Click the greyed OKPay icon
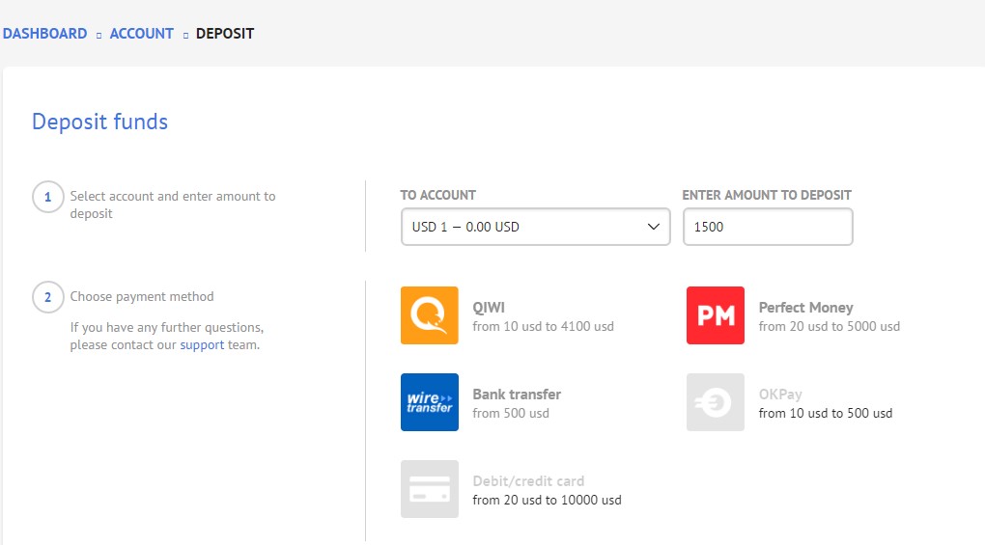 [x=715, y=402]
